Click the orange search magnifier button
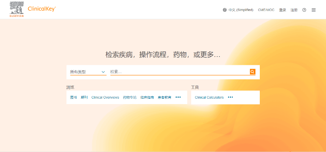 click(252, 71)
